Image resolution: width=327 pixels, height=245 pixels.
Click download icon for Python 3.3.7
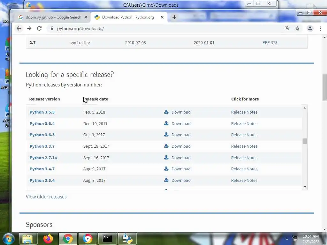166,146
